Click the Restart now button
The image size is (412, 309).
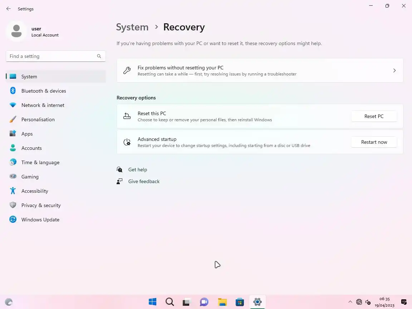374,142
